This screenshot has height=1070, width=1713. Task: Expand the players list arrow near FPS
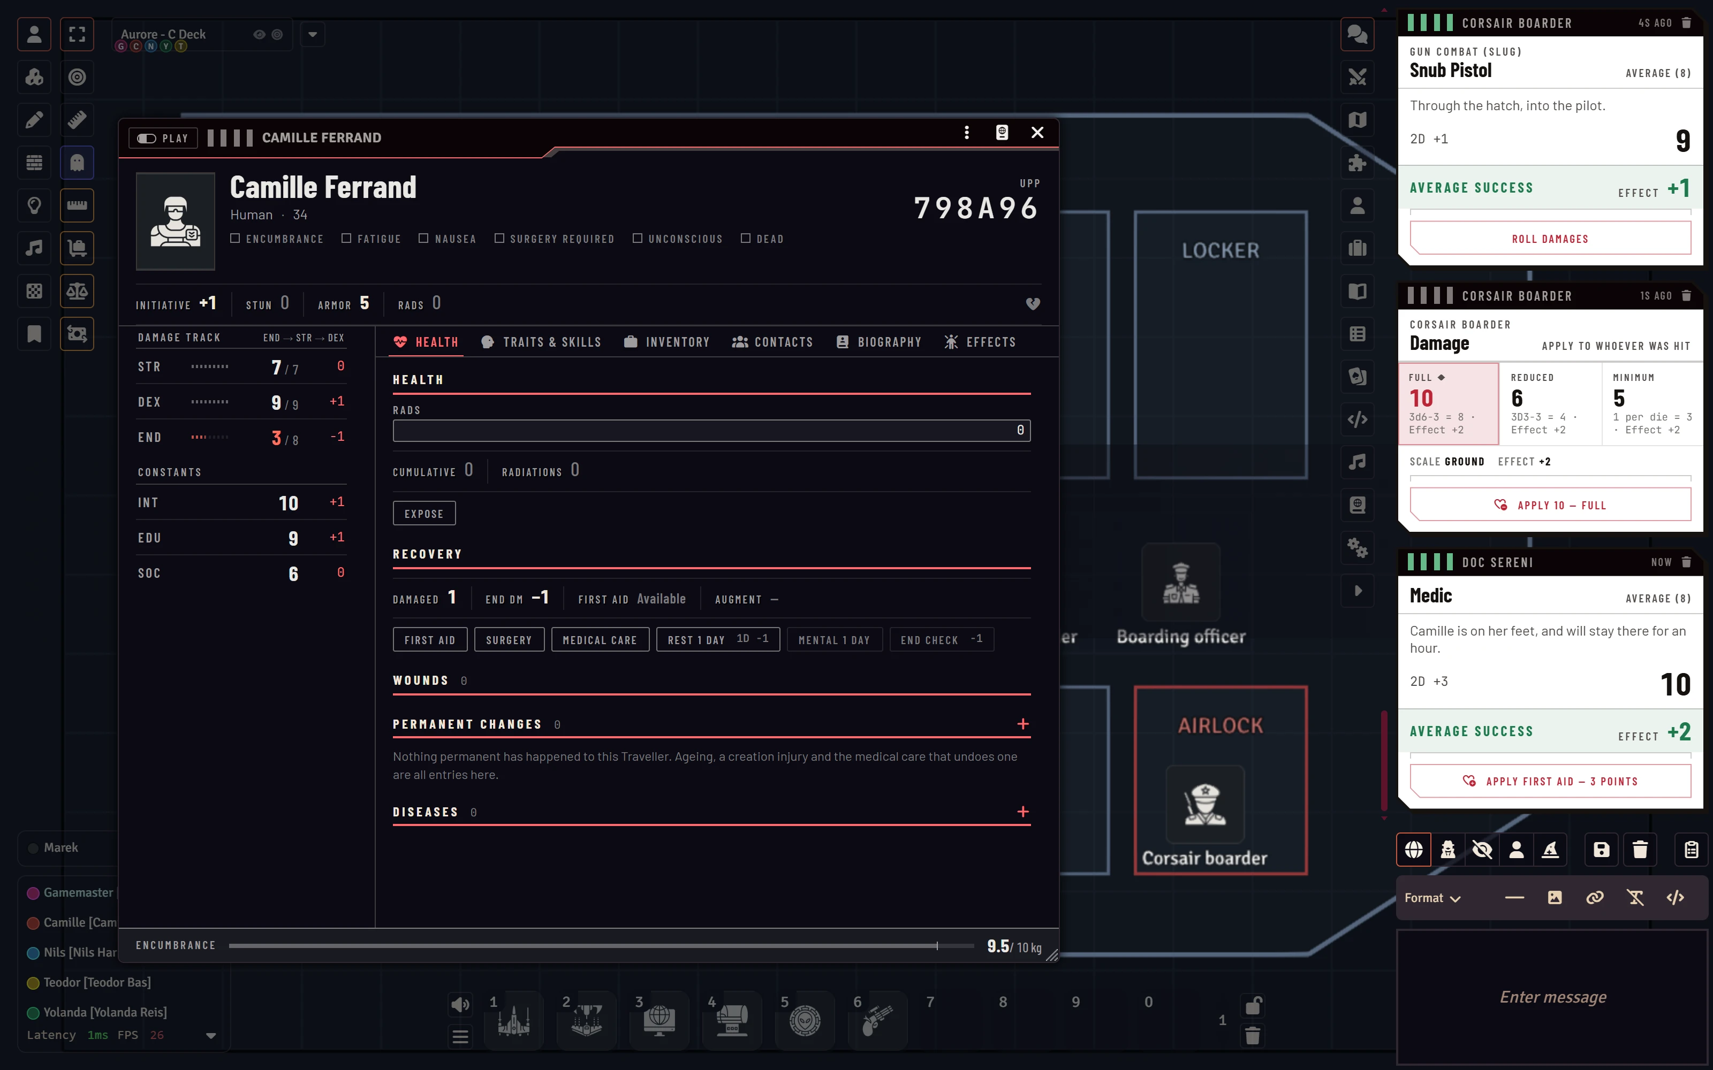click(210, 1035)
